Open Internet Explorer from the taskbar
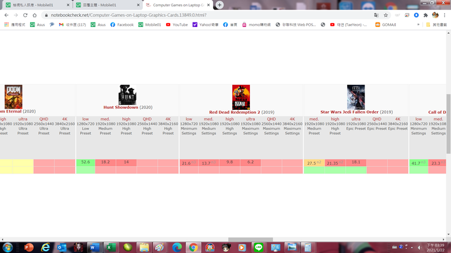Screen dimensions: 451x253 (46, 247)
